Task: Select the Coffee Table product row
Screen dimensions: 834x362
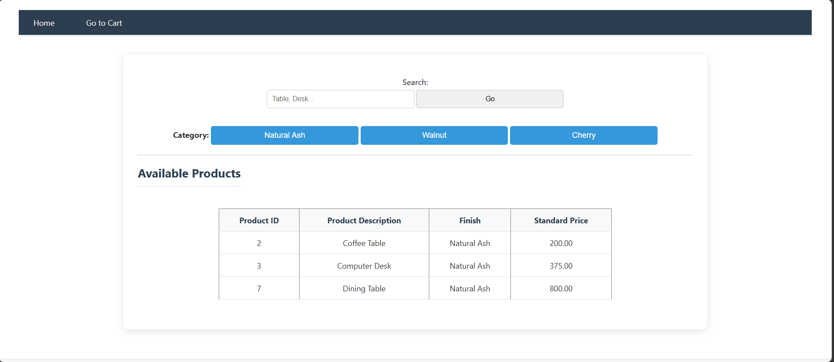Action: pyautogui.click(x=415, y=243)
